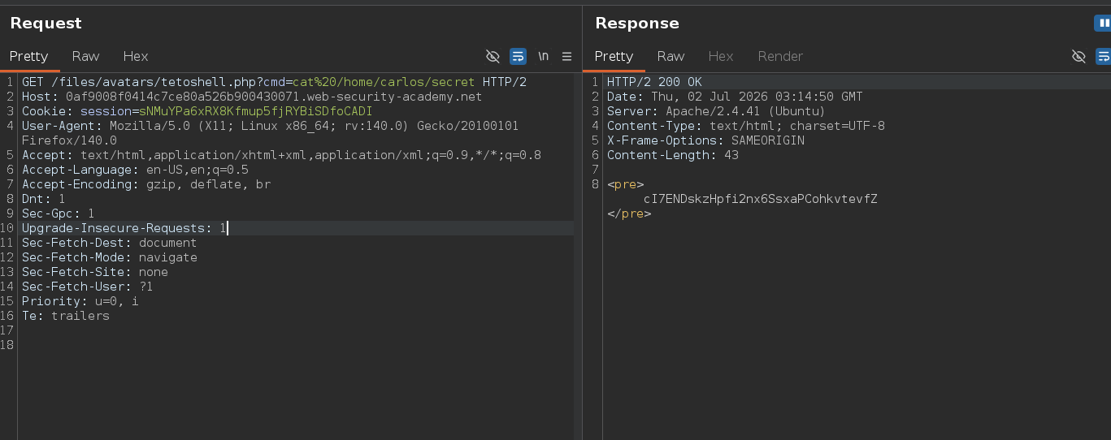Open the Response Render tab
This screenshot has width=1111, height=440.
[x=780, y=56]
